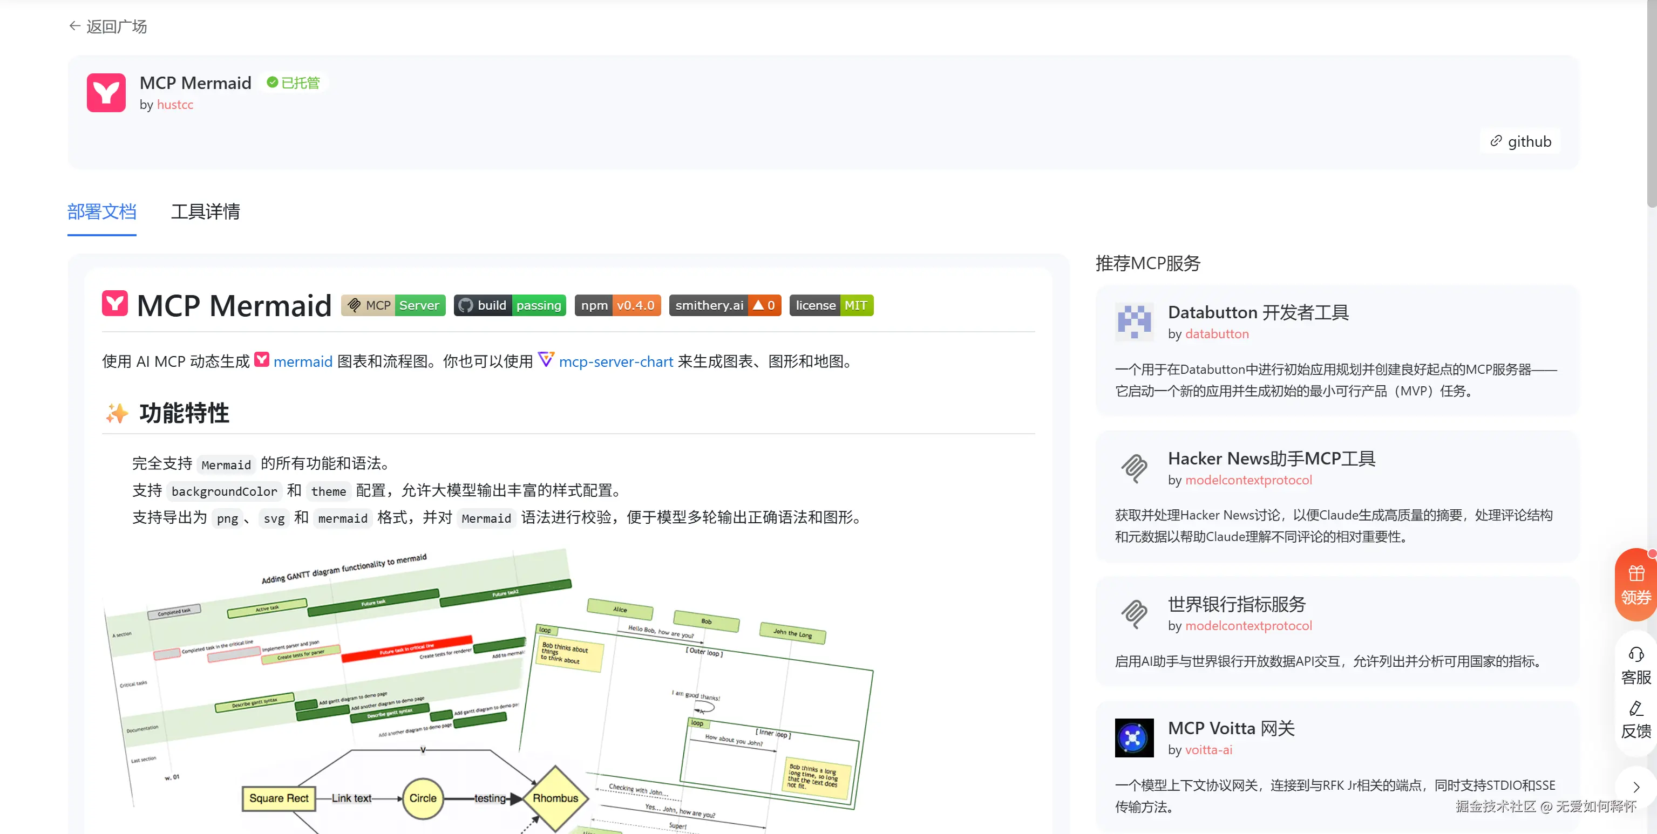Click the smithery.ai badge

pyautogui.click(x=724, y=305)
